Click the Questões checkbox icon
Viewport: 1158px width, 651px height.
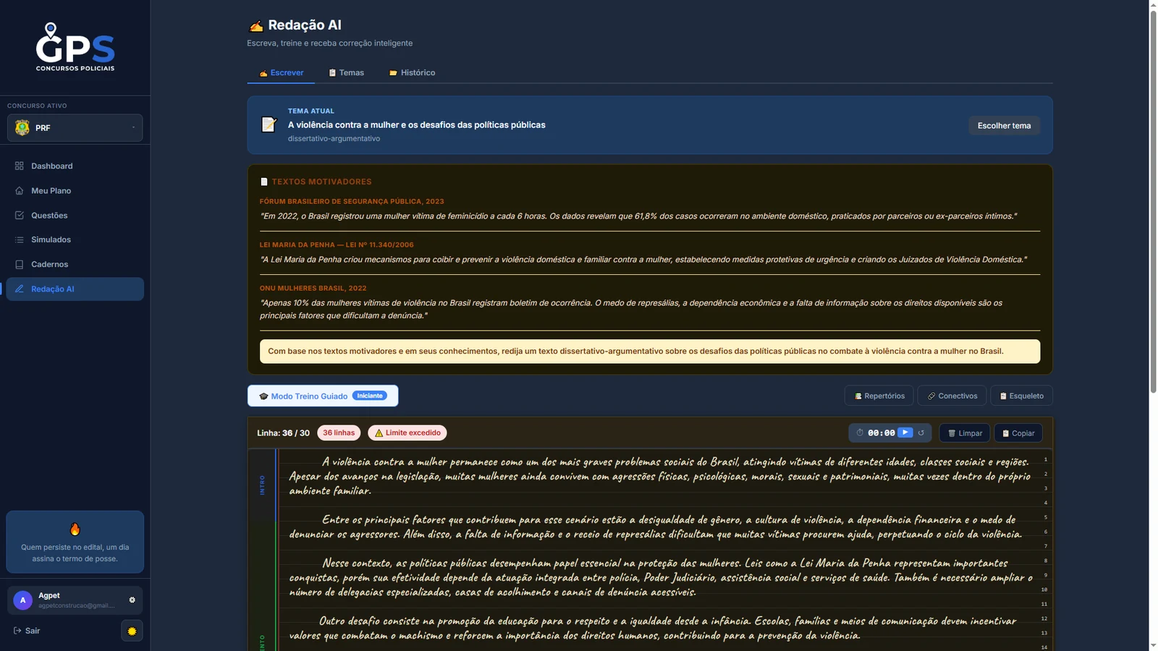(x=20, y=216)
